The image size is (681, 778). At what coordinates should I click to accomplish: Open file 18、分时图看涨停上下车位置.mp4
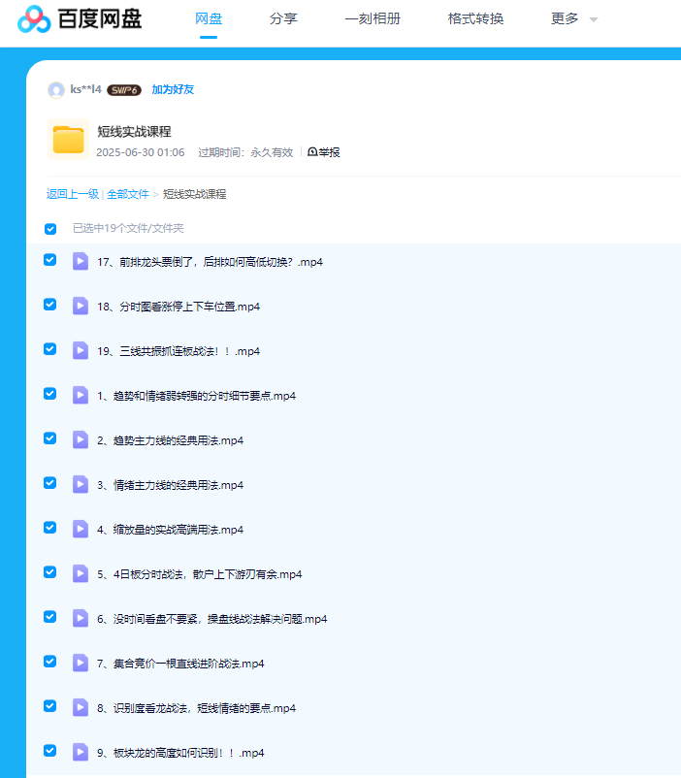coord(178,307)
